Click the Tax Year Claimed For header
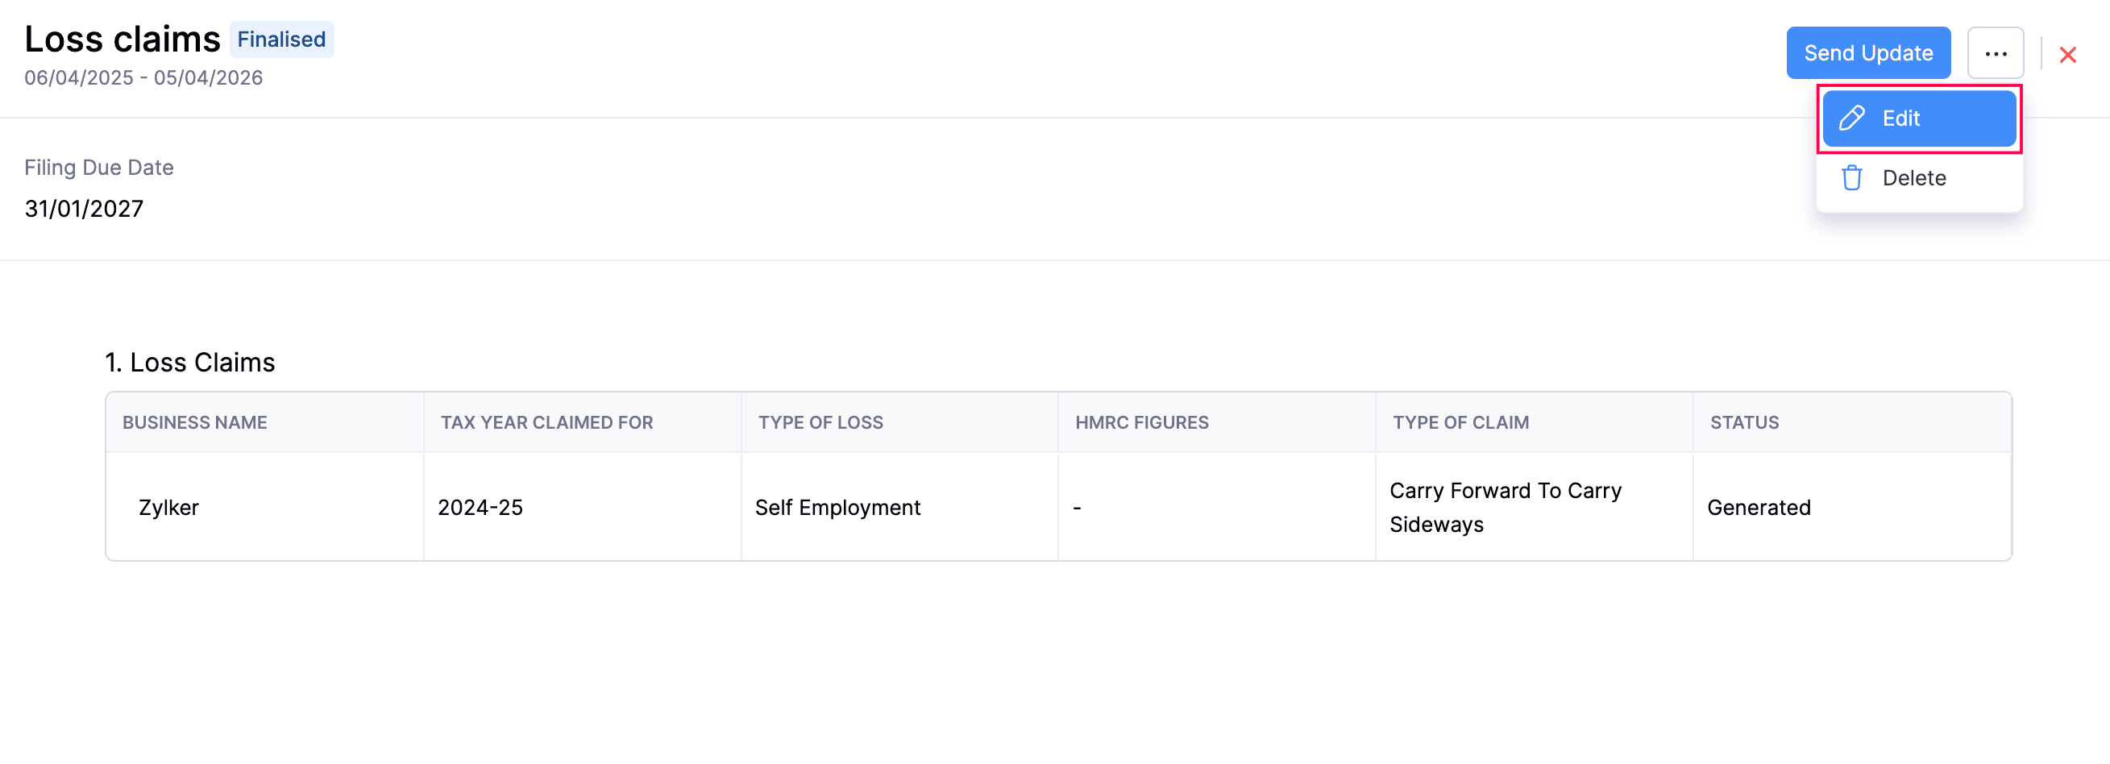This screenshot has width=2110, height=764. pos(546,422)
